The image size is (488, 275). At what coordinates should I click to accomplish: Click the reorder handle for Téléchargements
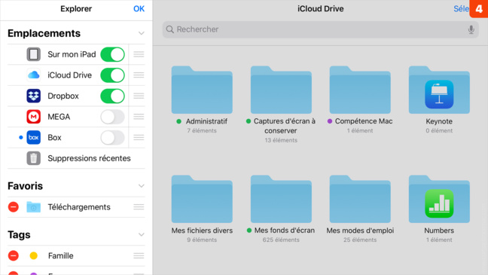point(139,206)
